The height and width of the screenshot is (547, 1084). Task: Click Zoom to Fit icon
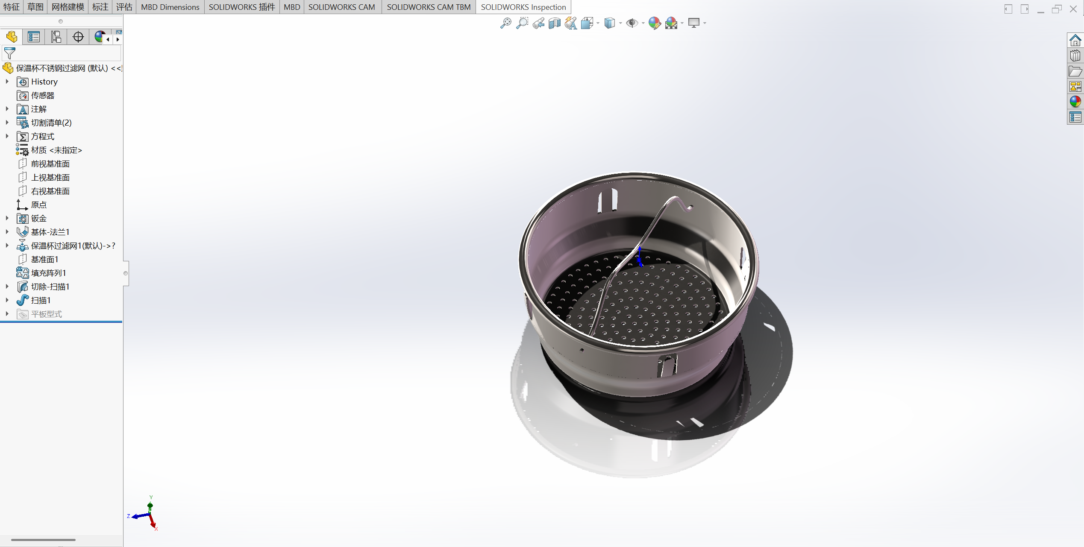[505, 23]
